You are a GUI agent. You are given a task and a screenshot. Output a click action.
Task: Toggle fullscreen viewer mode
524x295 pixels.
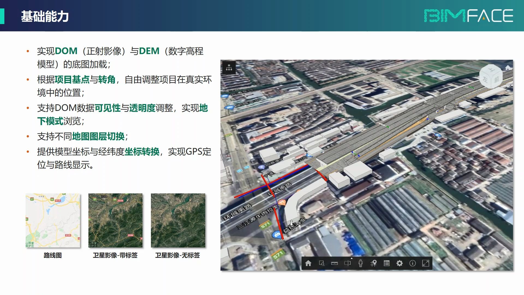pyautogui.click(x=426, y=263)
